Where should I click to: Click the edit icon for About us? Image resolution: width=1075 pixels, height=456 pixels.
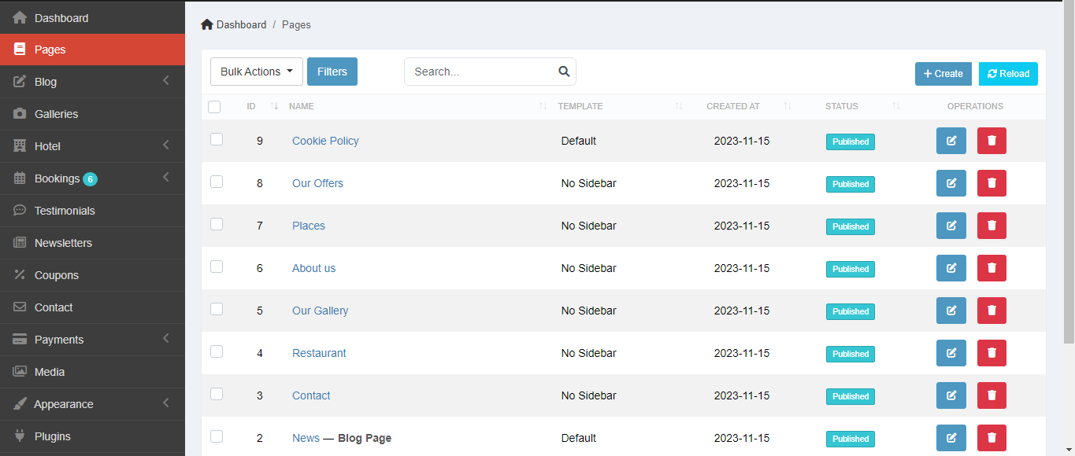951,268
